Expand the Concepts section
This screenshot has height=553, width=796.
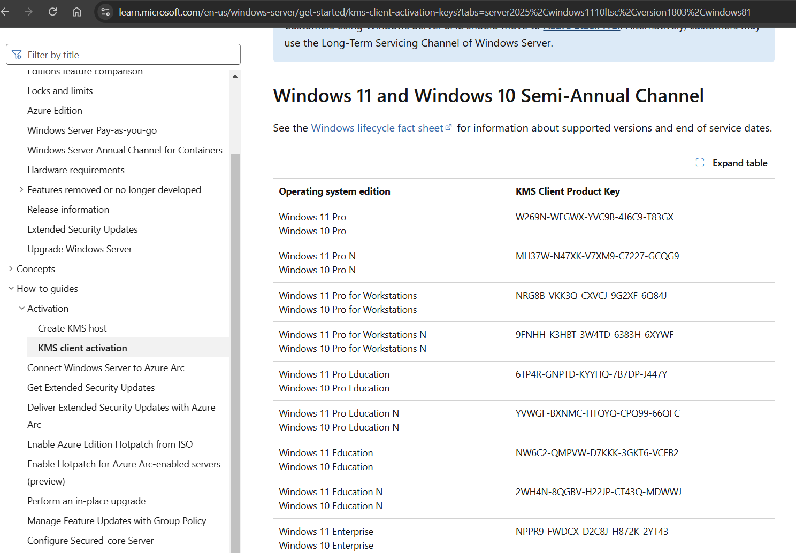tap(11, 268)
